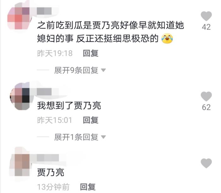Tap the 42 like count number

(206, 27)
